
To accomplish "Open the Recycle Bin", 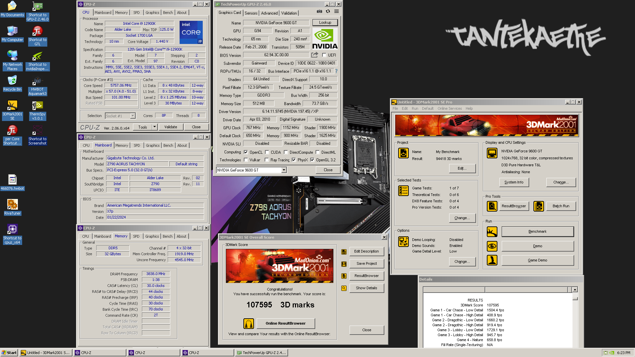I will click(x=12, y=83).
